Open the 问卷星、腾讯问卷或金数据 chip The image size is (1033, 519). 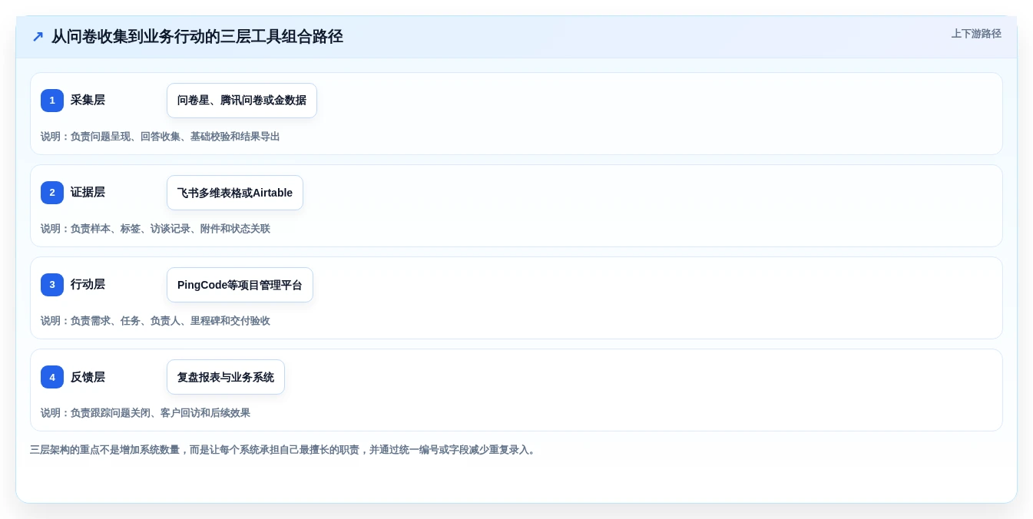(x=242, y=101)
